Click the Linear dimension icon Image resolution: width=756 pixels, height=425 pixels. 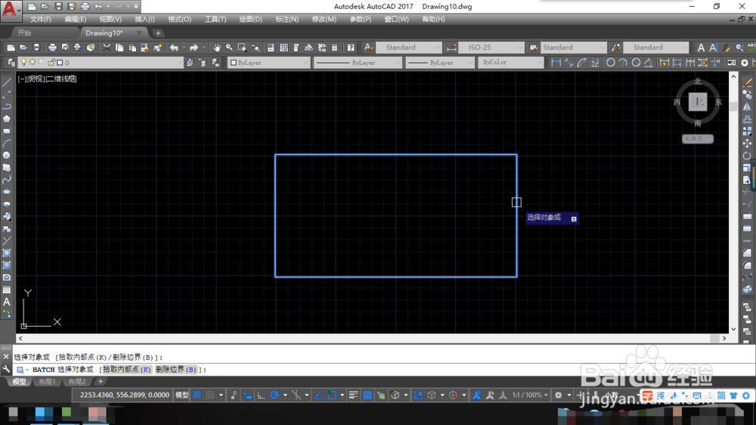556,63
